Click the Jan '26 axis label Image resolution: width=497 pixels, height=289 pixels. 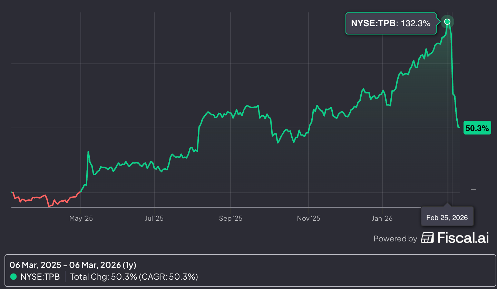pos(382,218)
